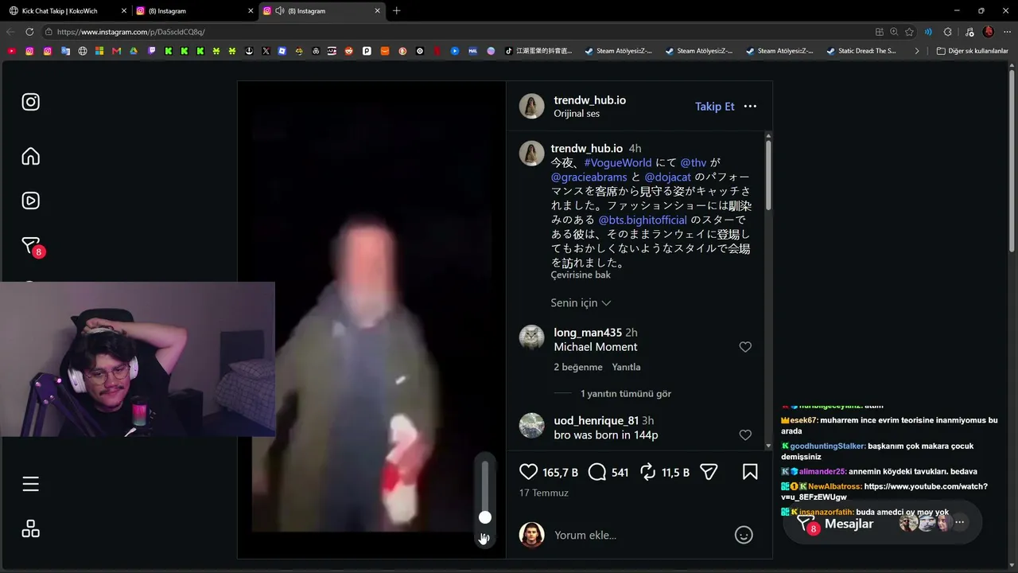The width and height of the screenshot is (1018, 573).
Task: Open a new browser tab
Action: tap(396, 11)
